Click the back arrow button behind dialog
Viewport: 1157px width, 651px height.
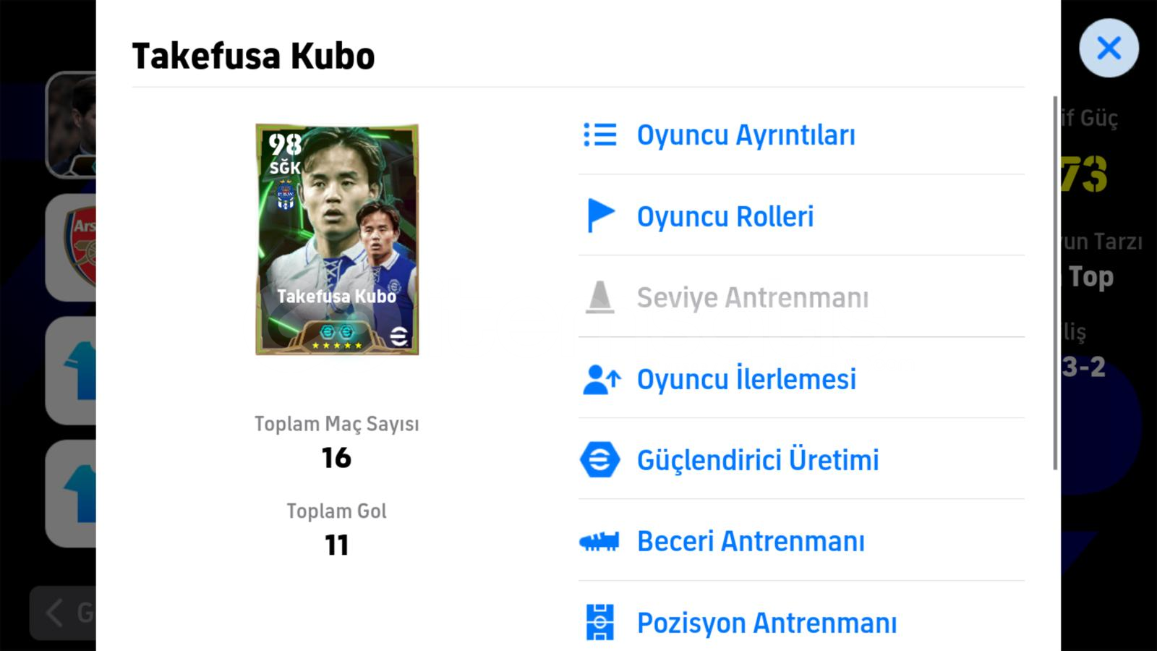click(x=54, y=613)
